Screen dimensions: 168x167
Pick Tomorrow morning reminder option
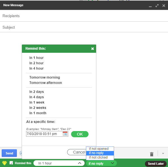coord(45,77)
